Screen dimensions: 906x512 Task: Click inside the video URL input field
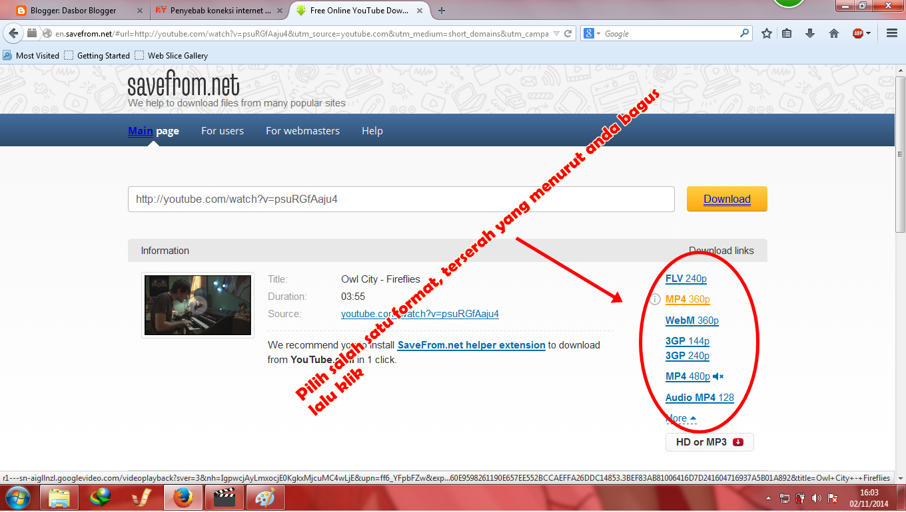pyautogui.click(x=400, y=198)
